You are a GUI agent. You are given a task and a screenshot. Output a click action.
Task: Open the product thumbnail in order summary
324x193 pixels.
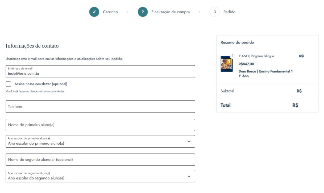point(226,64)
